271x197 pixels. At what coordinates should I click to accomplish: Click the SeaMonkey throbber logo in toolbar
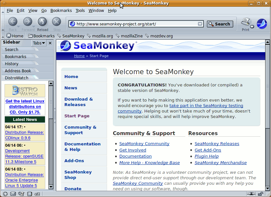pos(261,24)
